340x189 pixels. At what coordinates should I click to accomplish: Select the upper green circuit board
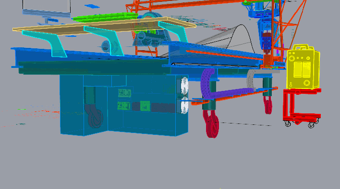coord(124,93)
